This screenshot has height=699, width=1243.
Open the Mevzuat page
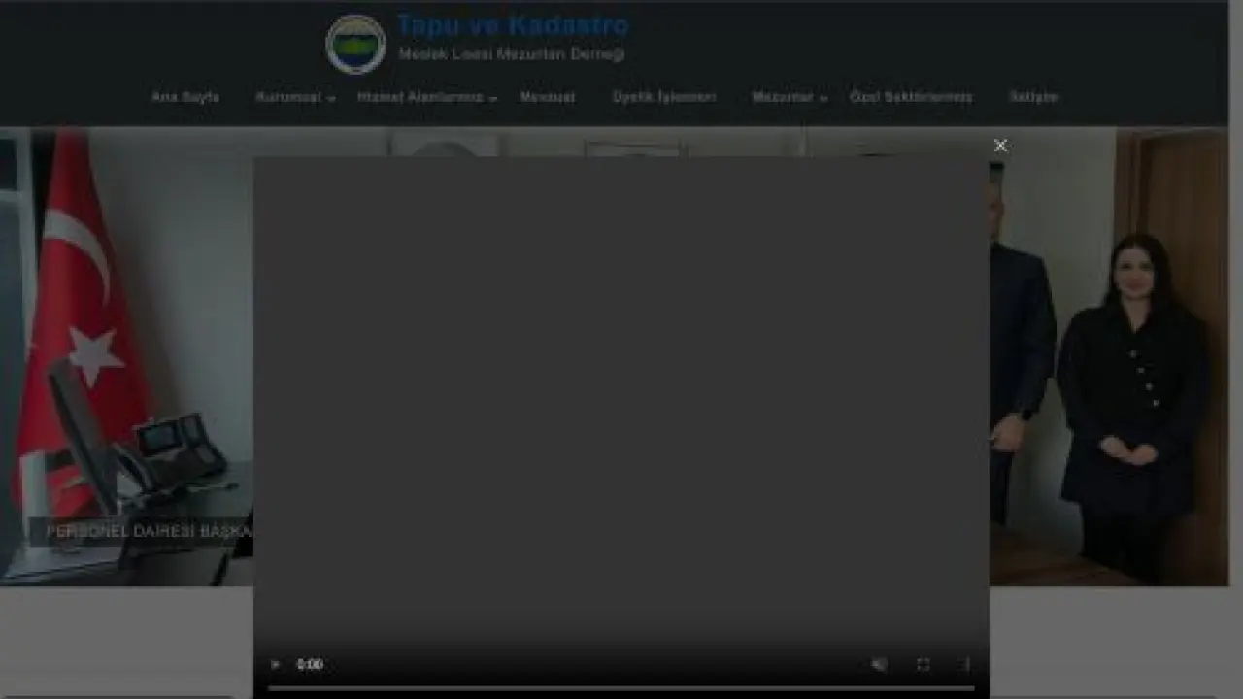coord(547,97)
